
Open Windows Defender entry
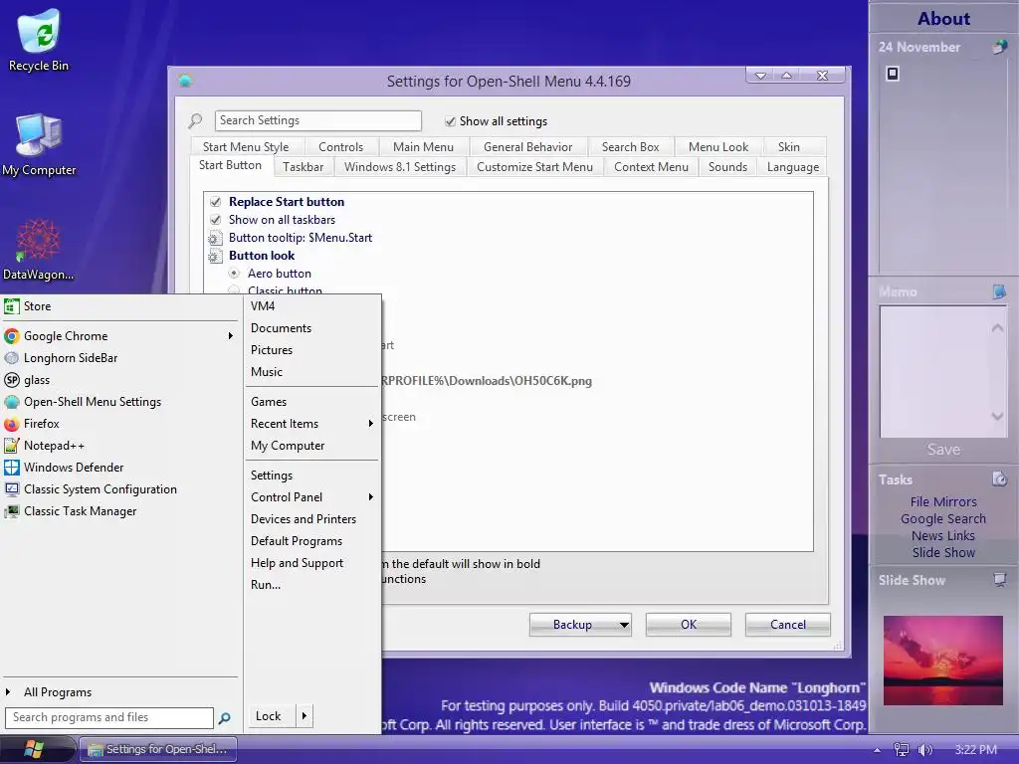click(x=120, y=468)
